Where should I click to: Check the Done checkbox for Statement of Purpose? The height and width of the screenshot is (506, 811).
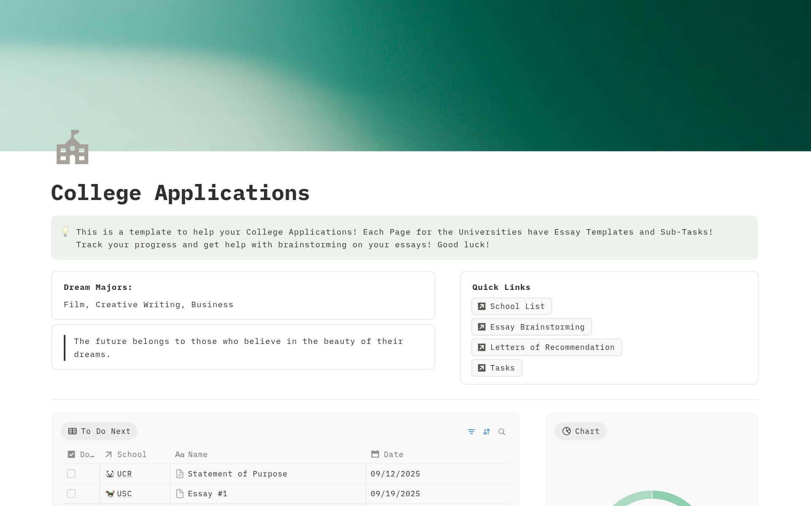(71, 474)
